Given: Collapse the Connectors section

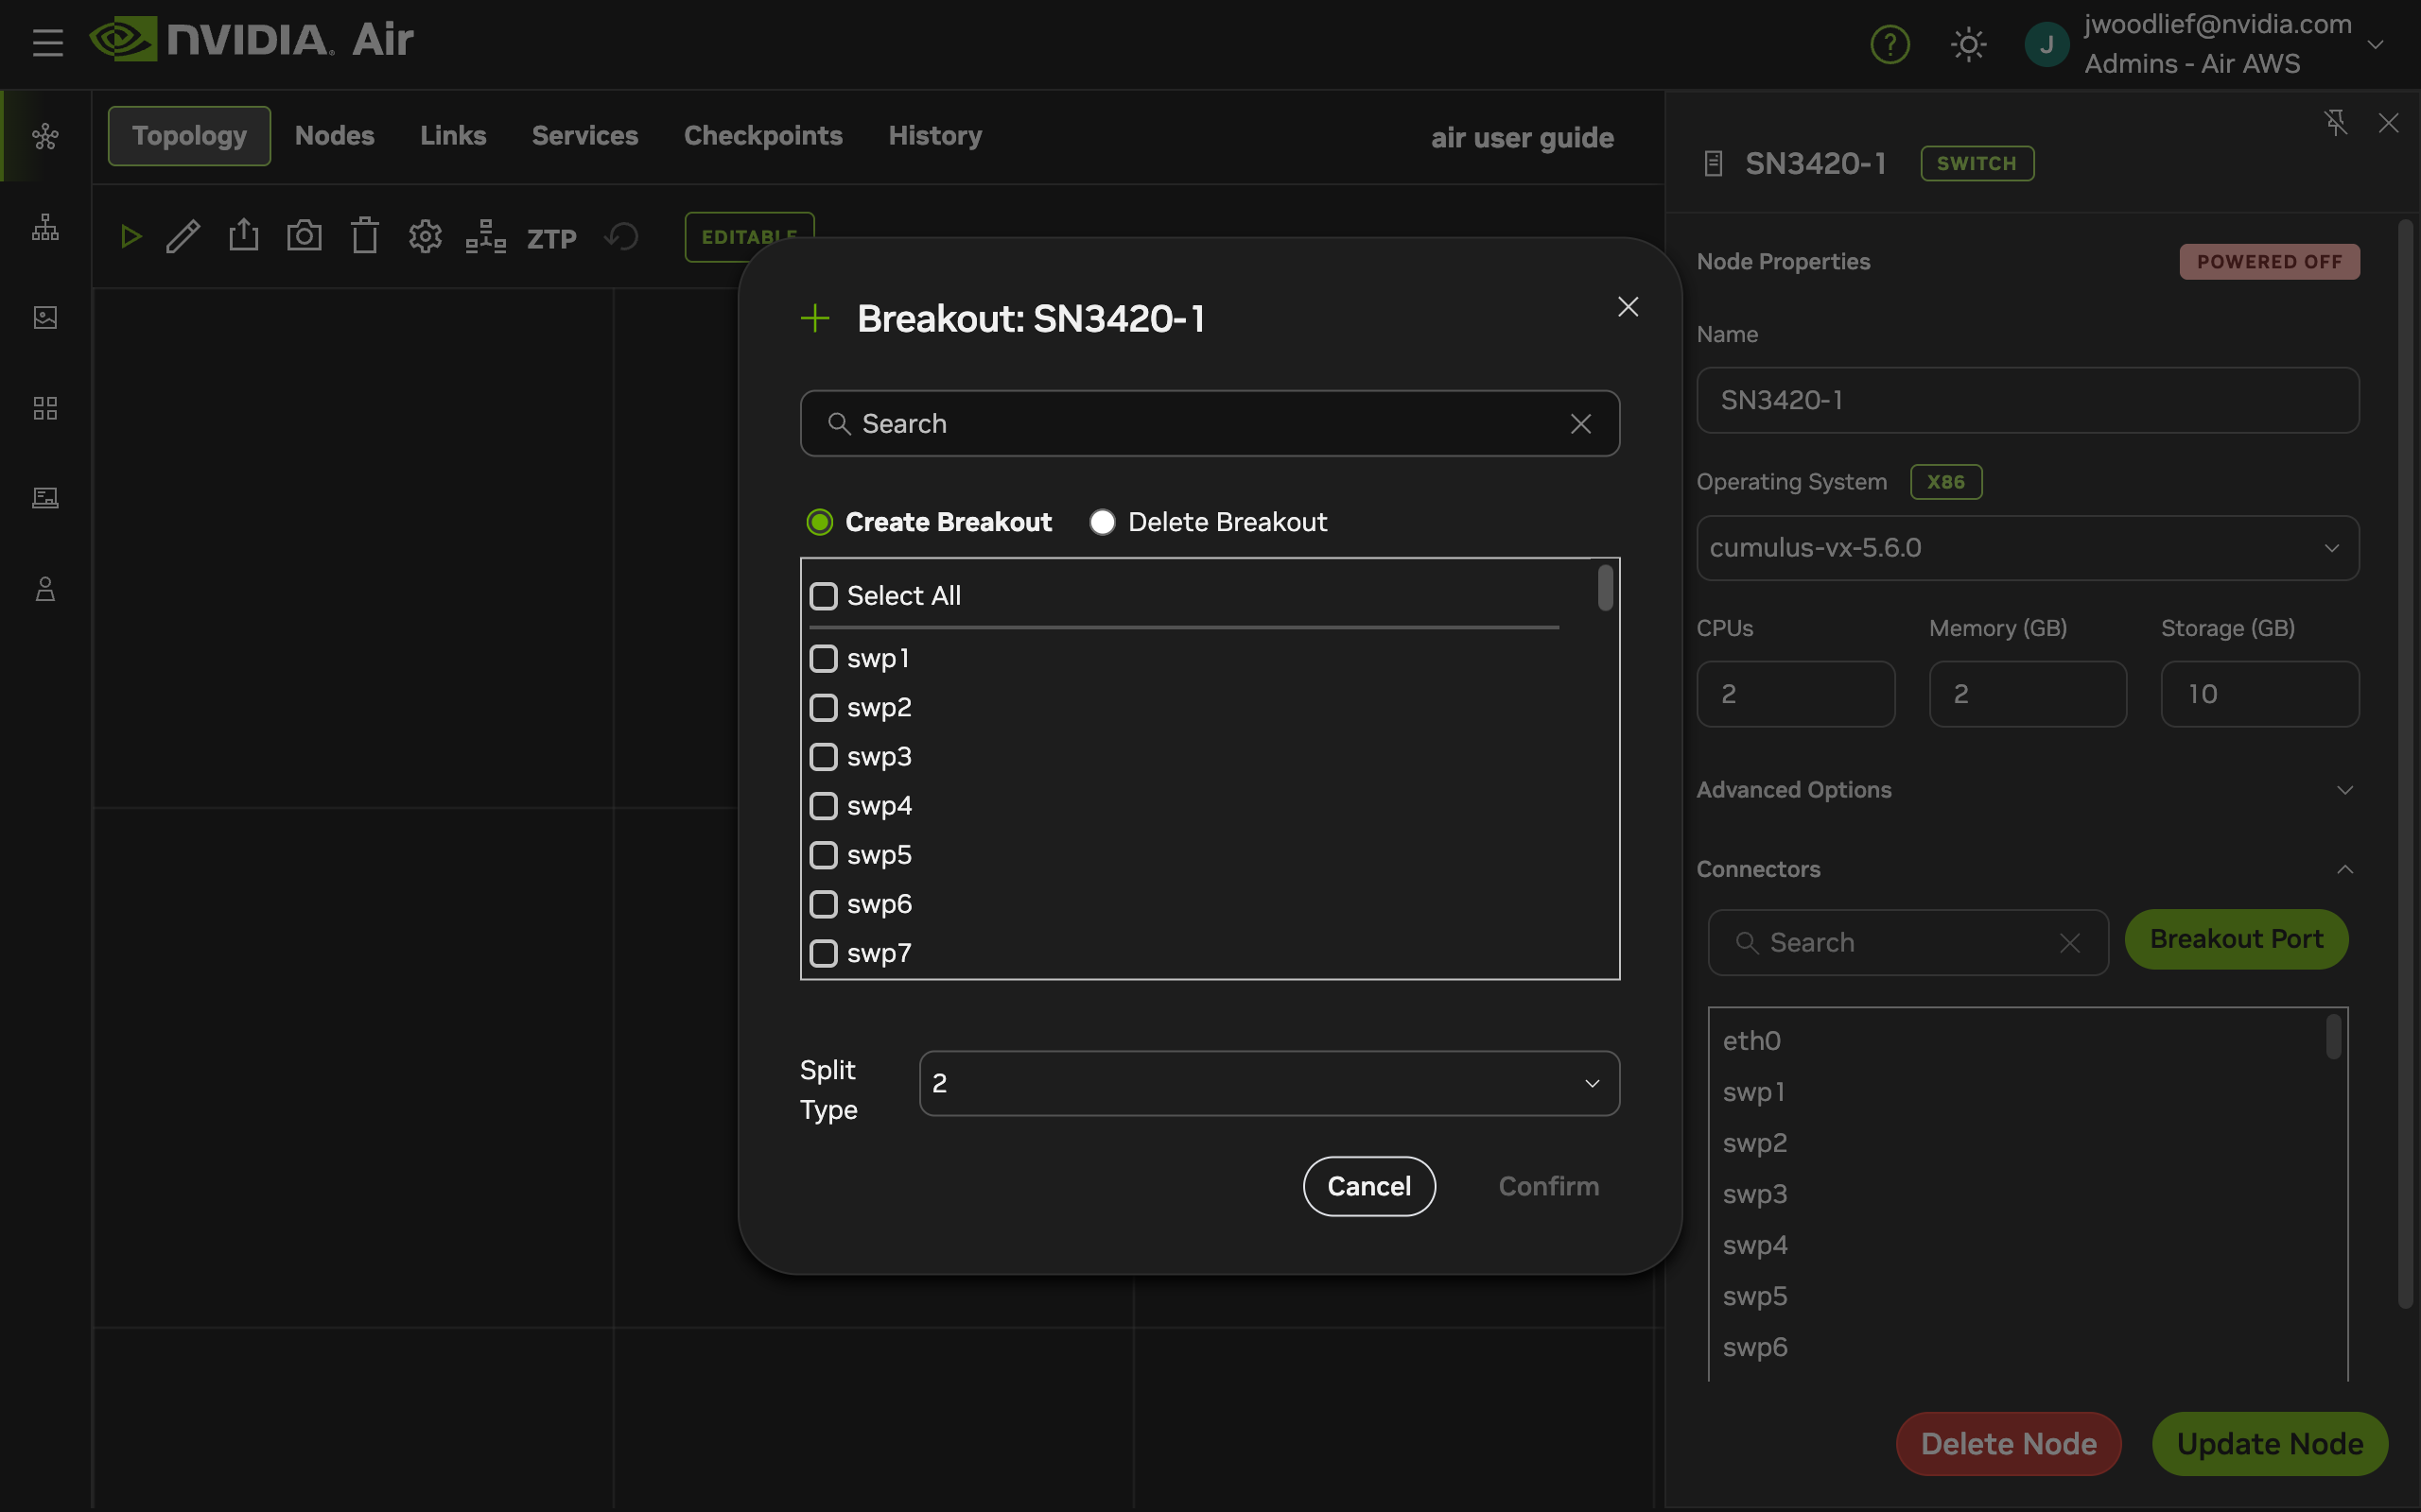Looking at the screenshot, I should click(x=2345, y=868).
